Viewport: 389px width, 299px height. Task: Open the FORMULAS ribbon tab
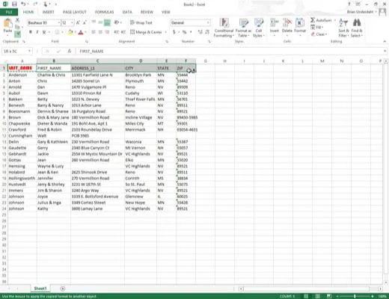point(104,12)
